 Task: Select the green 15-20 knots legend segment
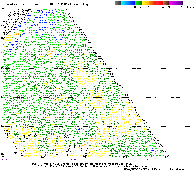coord(139,3)
